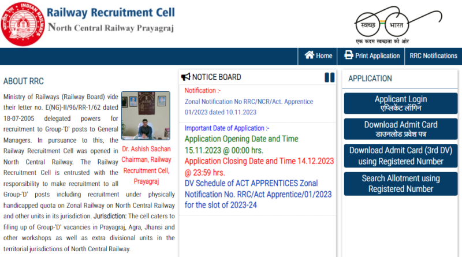The image size is (462, 257).
Task: Click the house icon in navigation bar
Action: tap(310, 55)
